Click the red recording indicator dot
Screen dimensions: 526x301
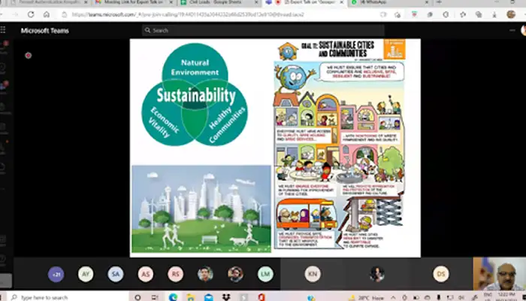coord(28,55)
